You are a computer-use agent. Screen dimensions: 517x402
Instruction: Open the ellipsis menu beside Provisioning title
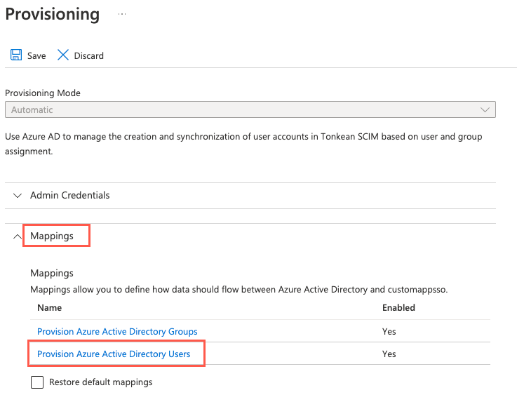[121, 14]
